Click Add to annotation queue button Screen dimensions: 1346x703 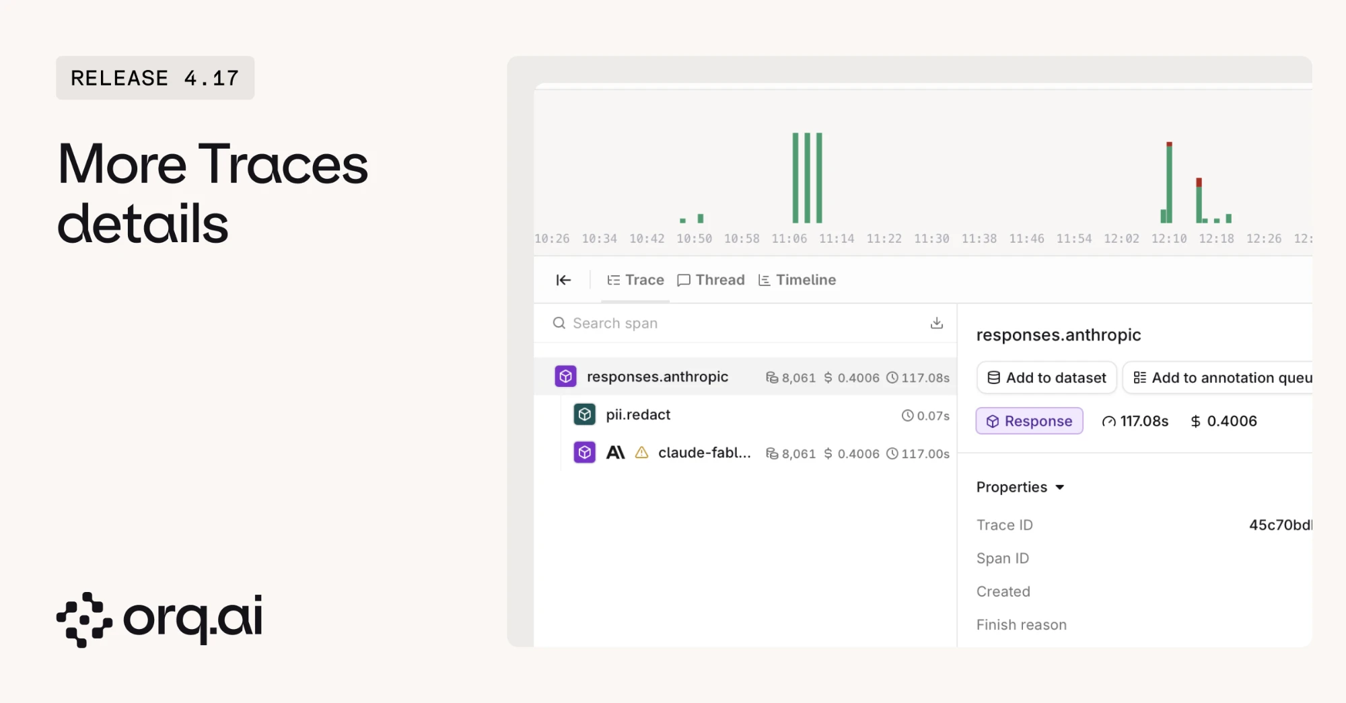click(x=1217, y=377)
